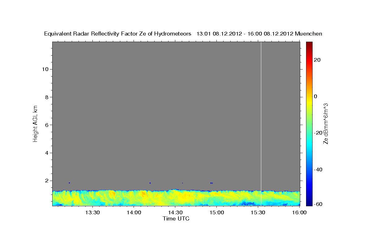Click the gray no-data area at 6 km height
The image size is (371, 247).
pyautogui.click(x=176, y=125)
